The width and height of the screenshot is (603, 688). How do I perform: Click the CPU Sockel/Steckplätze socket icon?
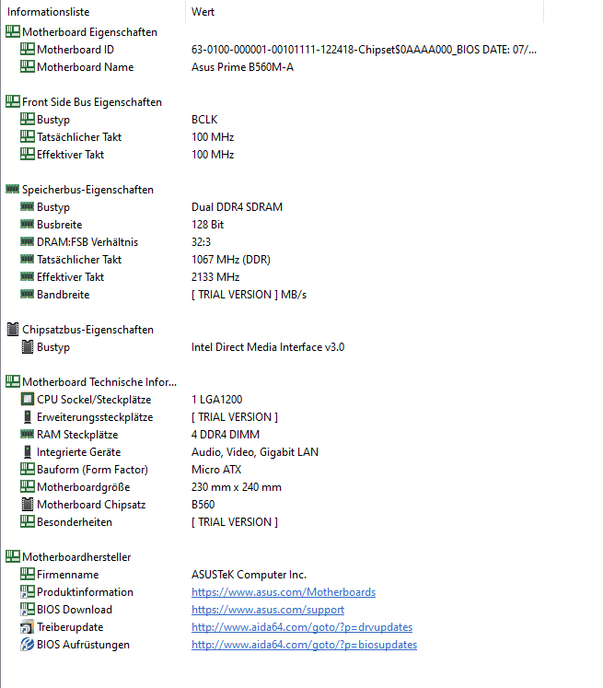[x=28, y=400]
